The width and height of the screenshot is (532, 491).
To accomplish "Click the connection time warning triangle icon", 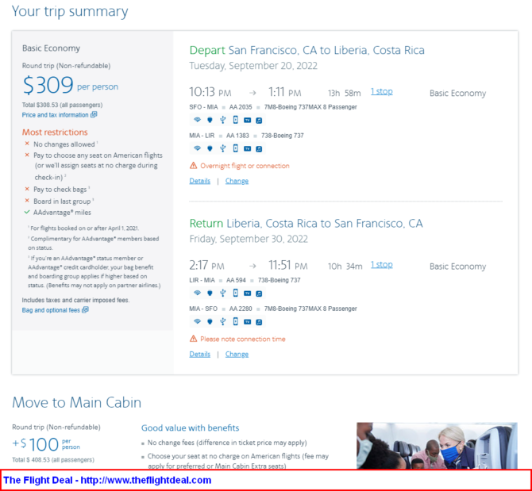I will (193, 339).
